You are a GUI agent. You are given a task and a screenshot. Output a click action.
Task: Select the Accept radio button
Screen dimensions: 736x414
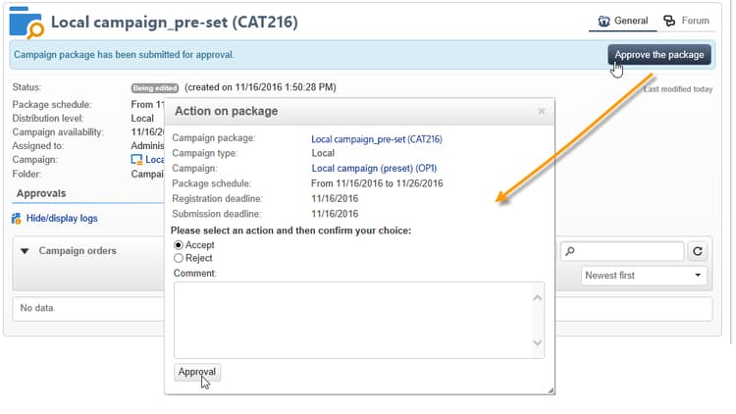pos(179,245)
